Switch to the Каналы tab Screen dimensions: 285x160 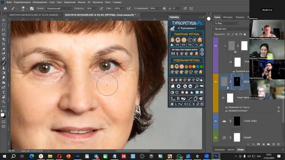click(x=240, y=17)
